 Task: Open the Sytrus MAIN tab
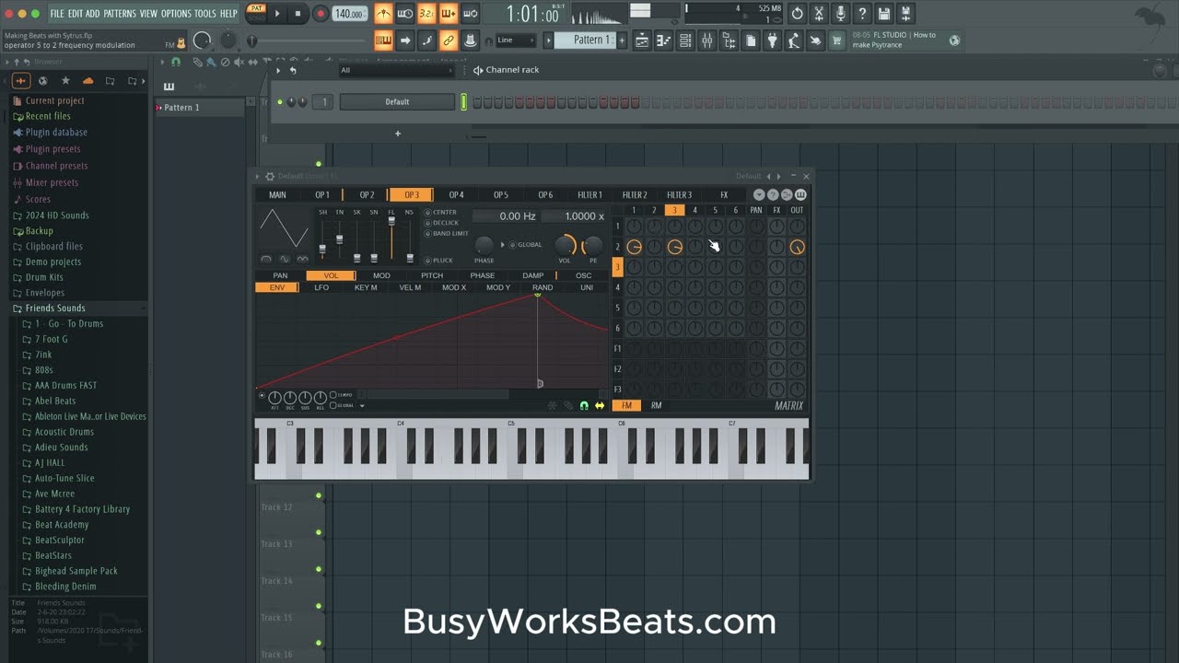tap(277, 195)
